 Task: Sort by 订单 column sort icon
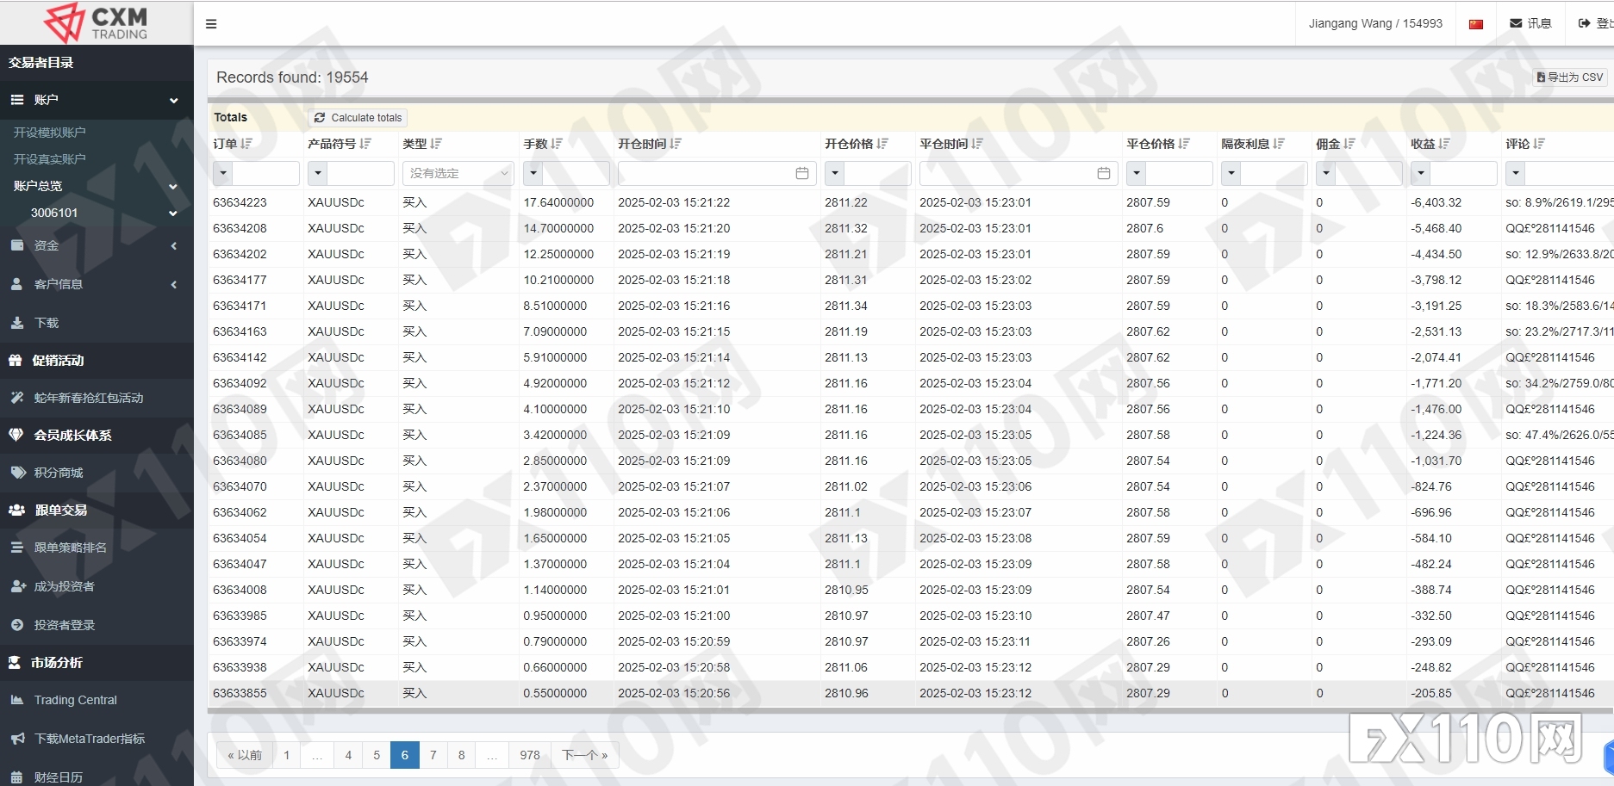246,144
